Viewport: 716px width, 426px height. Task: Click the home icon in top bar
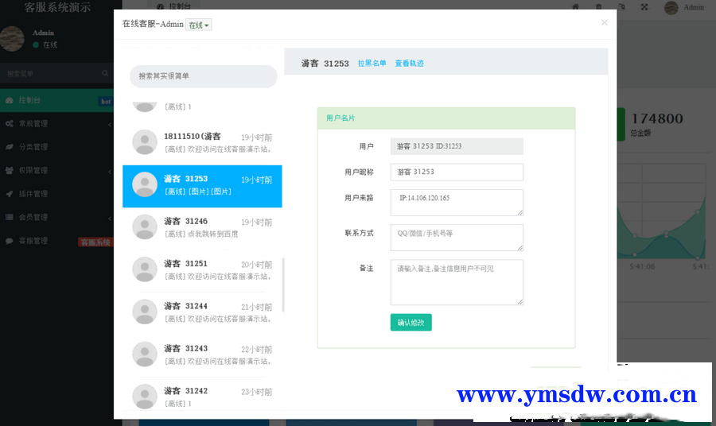[575, 7]
